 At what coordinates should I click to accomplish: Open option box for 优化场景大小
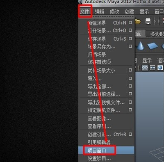point(130,70)
